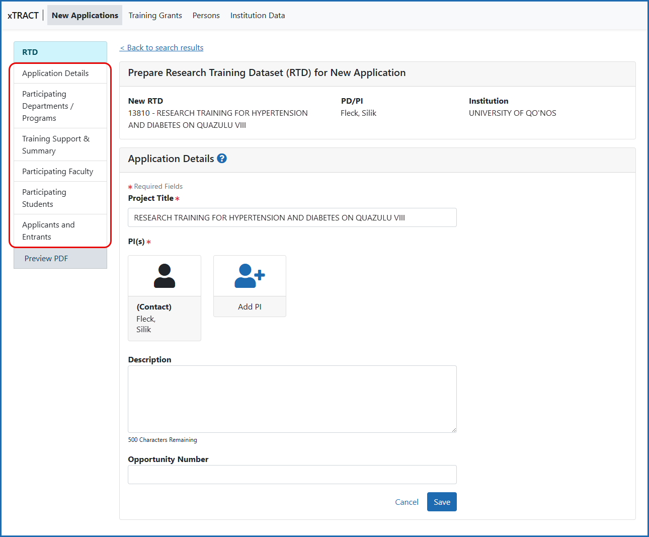Stay on the New Applications tab
The height and width of the screenshot is (537, 649).
click(84, 15)
